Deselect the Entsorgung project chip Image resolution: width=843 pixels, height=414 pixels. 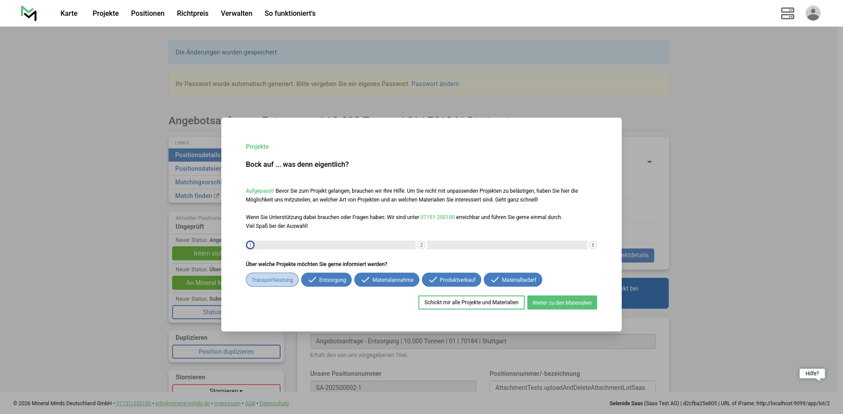click(326, 280)
